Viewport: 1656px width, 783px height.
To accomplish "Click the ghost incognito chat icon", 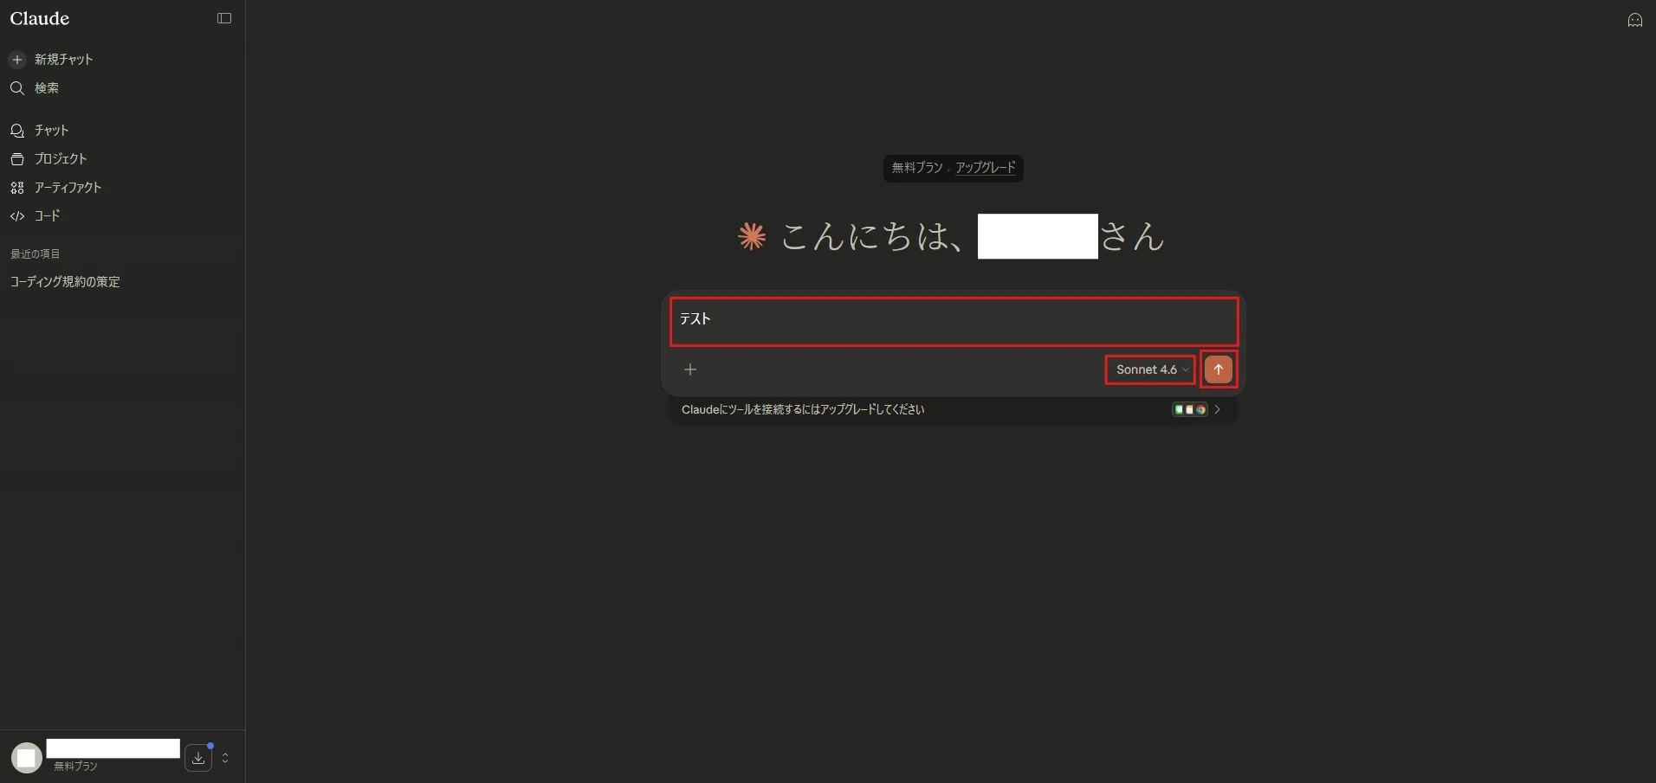I will click(1635, 20).
